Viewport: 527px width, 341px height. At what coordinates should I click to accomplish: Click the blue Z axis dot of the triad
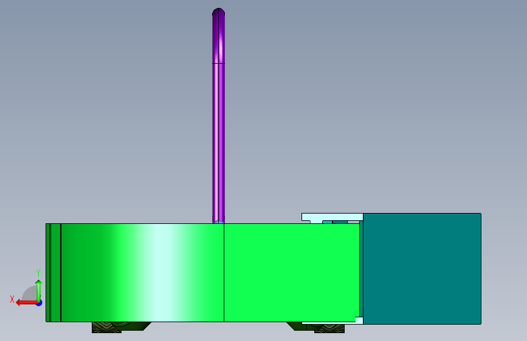[x=40, y=303]
